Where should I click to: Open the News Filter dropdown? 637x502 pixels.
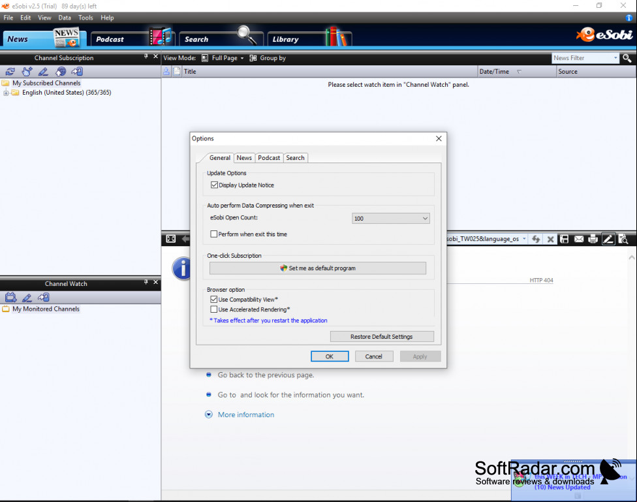click(x=615, y=58)
